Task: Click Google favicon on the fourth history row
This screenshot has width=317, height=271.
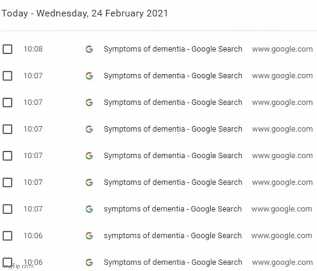Action: 89,129
